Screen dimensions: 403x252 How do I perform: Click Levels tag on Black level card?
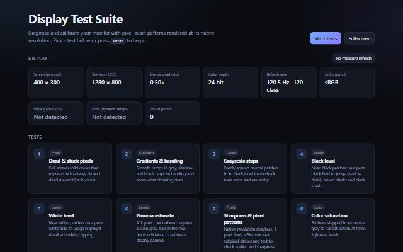[319, 153]
